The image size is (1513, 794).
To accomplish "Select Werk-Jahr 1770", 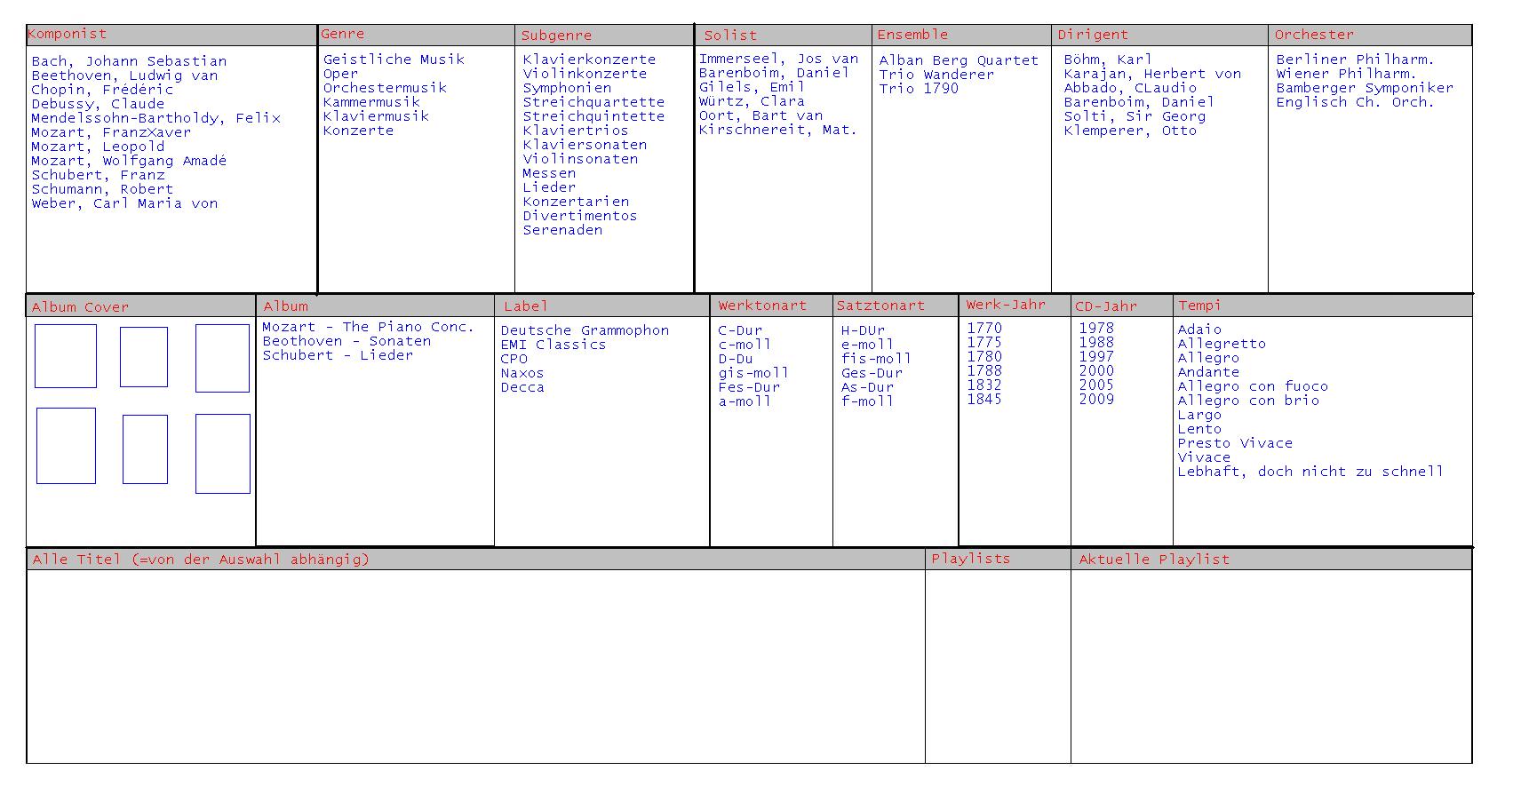I will click(984, 329).
